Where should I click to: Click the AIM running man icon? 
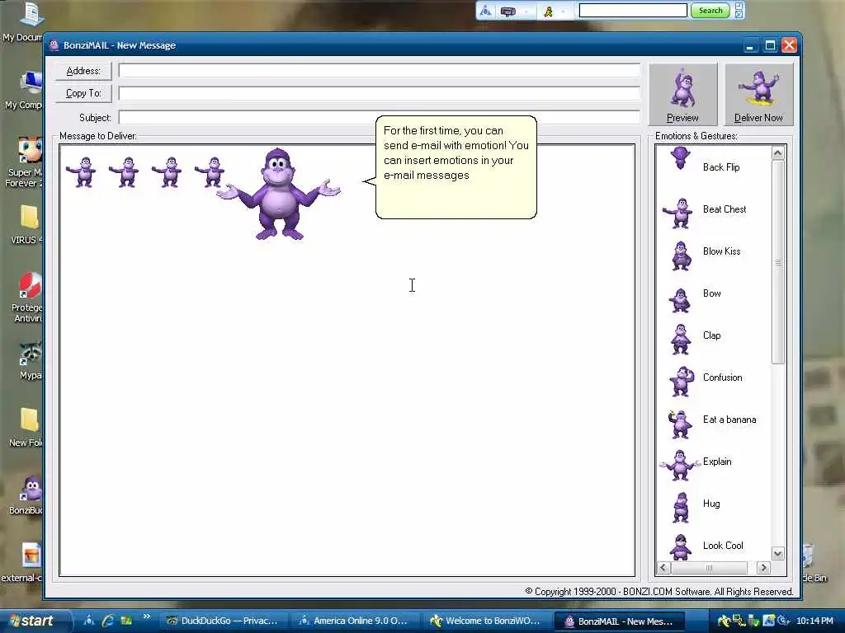click(x=549, y=12)
